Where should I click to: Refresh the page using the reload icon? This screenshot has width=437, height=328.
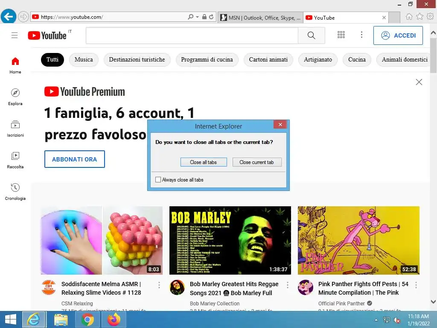212,17
